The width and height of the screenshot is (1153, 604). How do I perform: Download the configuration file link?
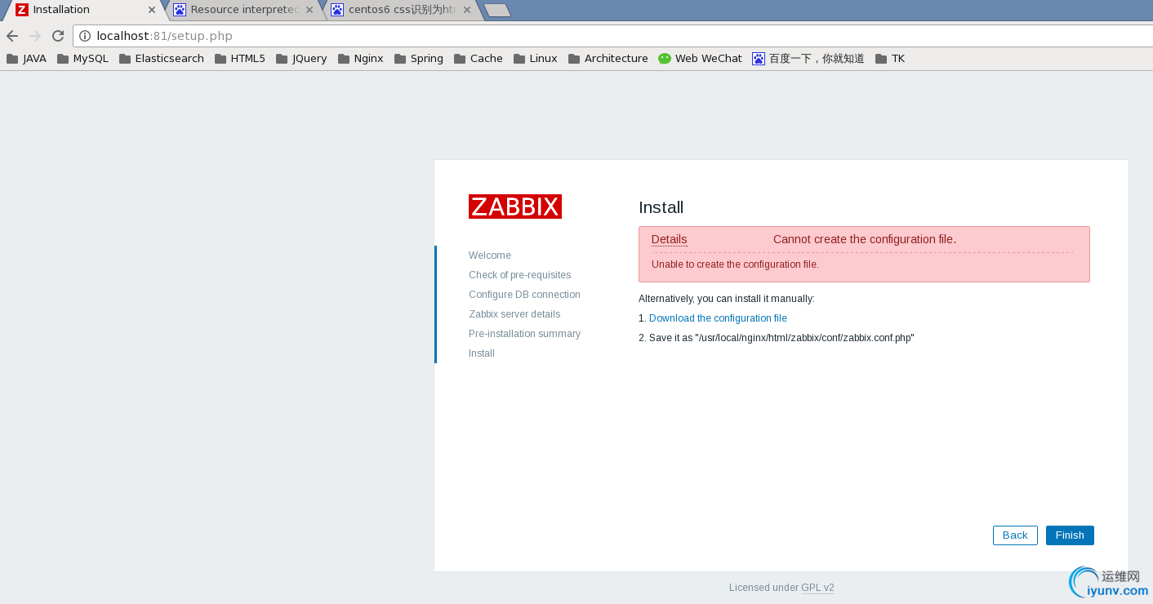718,318
